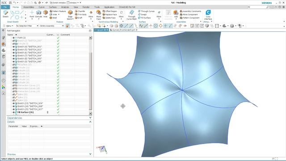This screenshot has width=286, height=161.
Task: Open the Through Curve Mesh tool
Action: [131, 15]
